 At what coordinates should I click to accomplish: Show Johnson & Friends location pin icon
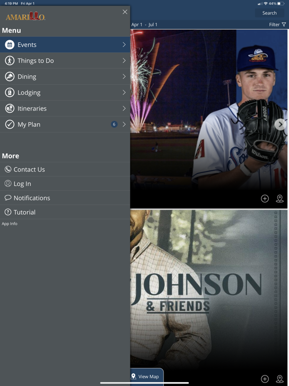279,379
